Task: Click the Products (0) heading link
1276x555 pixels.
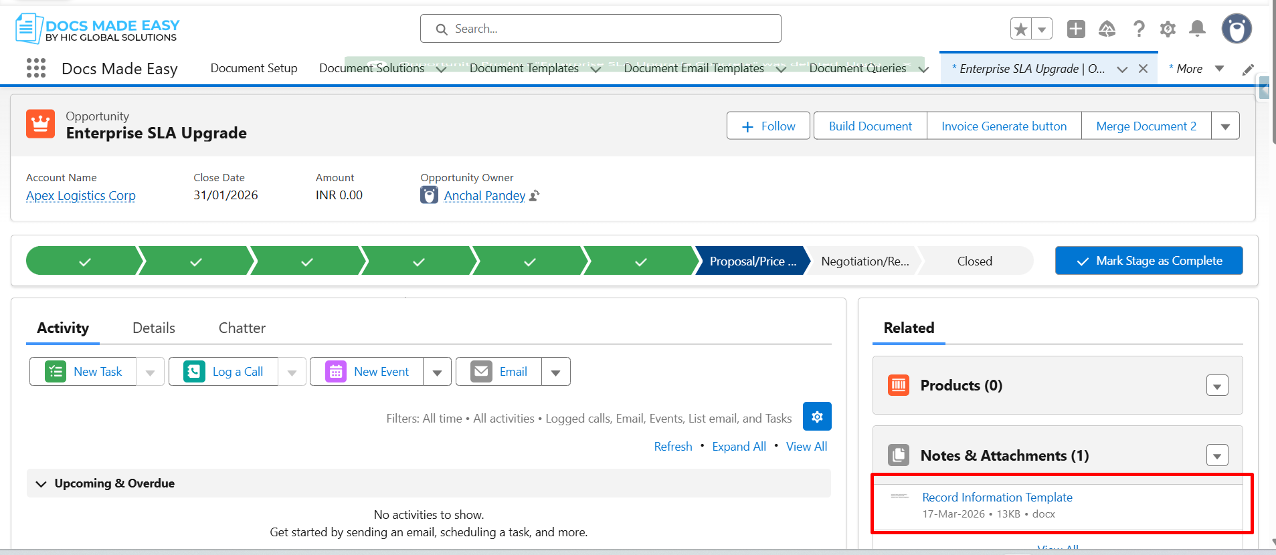Action: pyautogui.click(x=961, y=385)
